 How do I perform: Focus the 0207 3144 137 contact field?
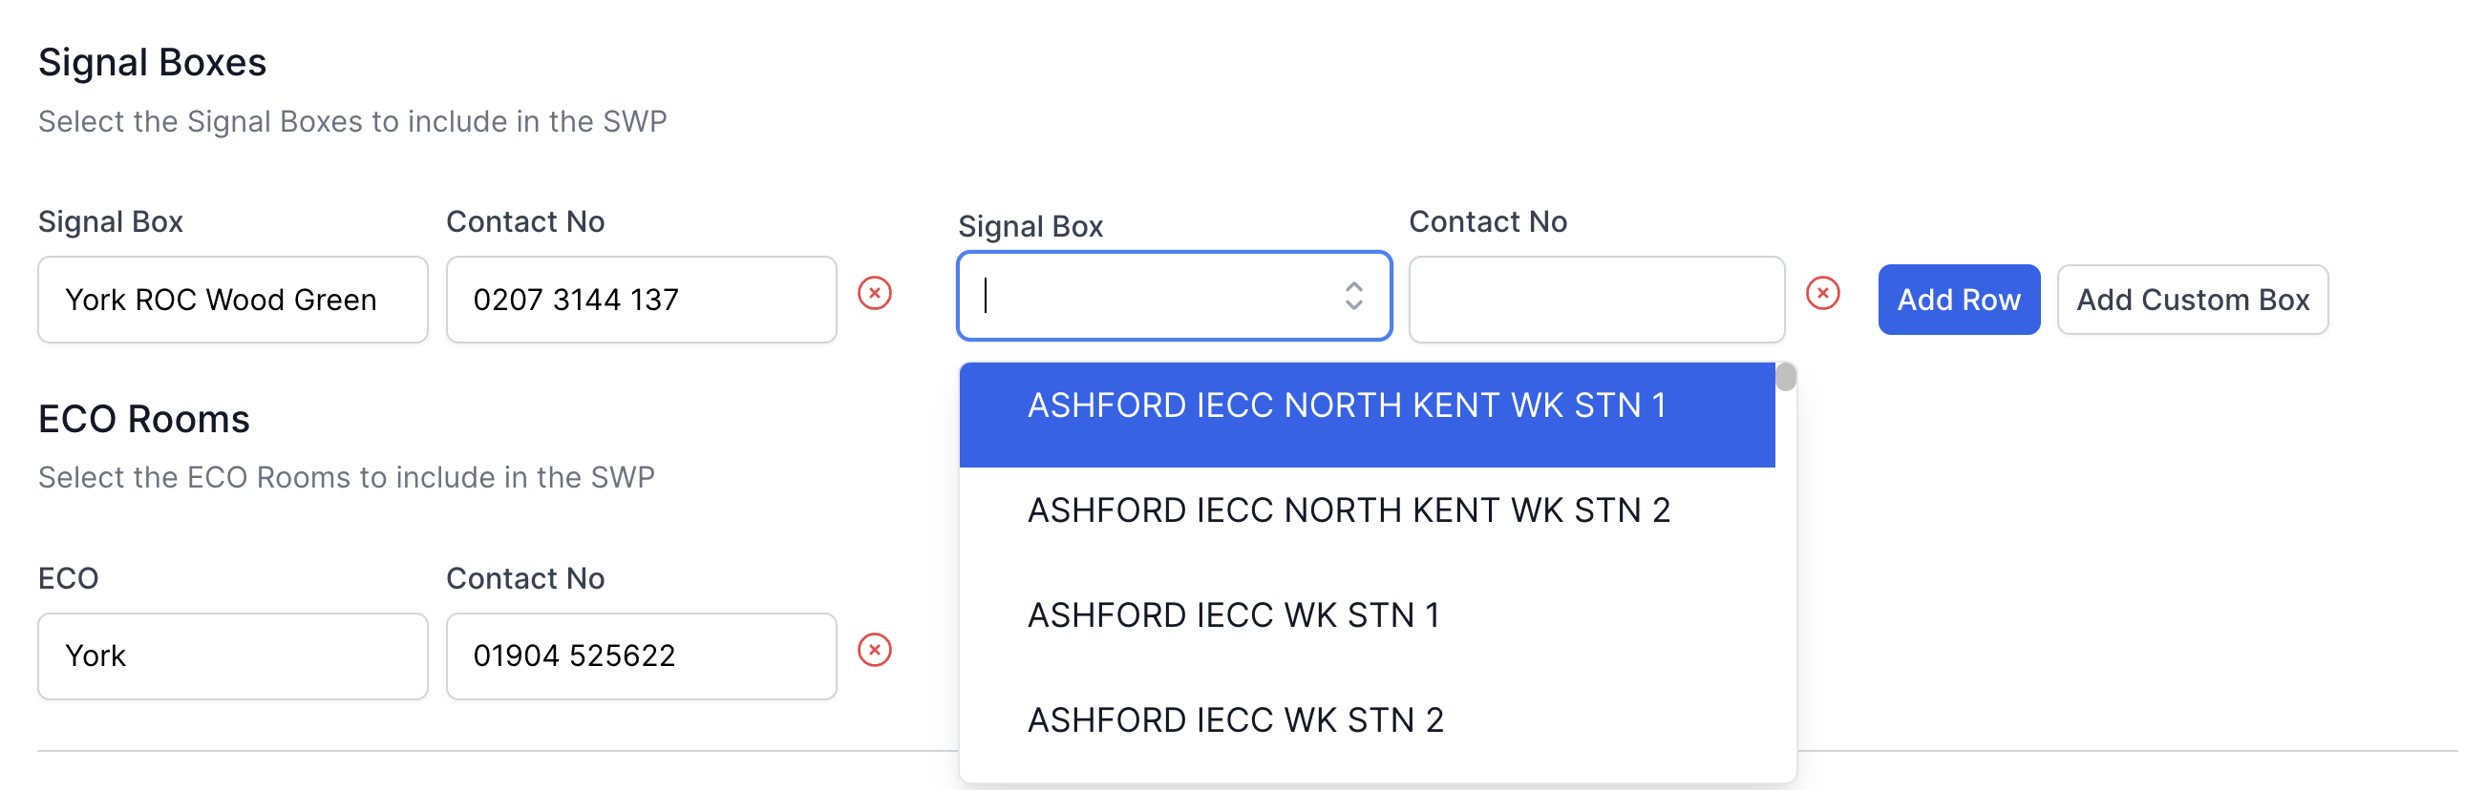[x=641, y=300]
